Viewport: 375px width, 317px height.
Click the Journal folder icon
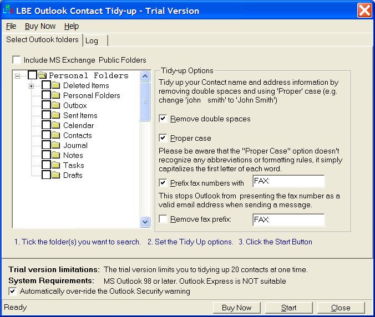coord(55,145)
